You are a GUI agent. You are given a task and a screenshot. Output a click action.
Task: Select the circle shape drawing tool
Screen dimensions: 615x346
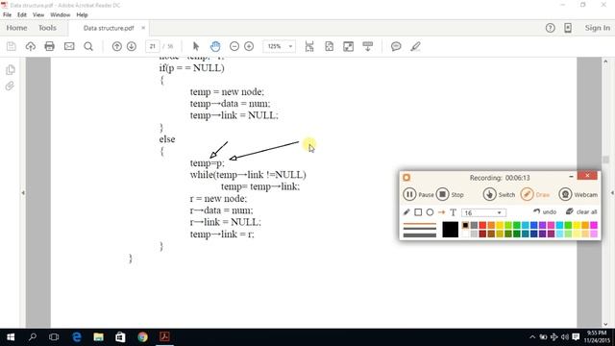coord(430,212)
